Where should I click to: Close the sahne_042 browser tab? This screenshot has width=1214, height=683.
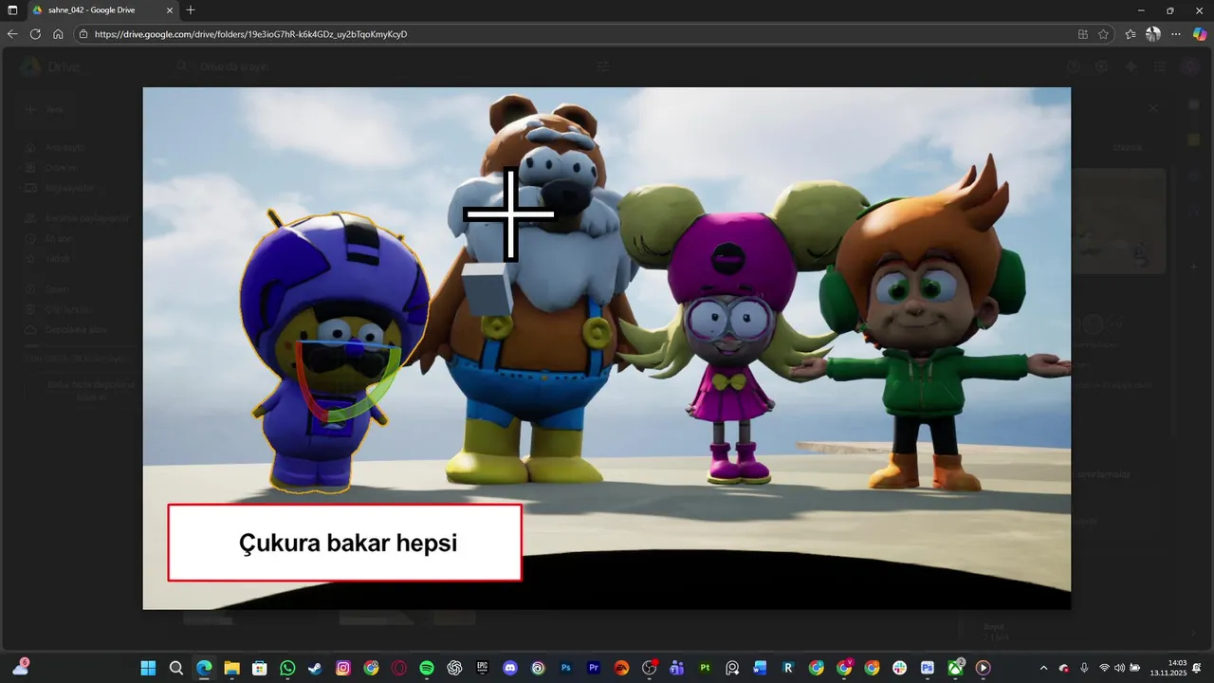pos(170,9)
